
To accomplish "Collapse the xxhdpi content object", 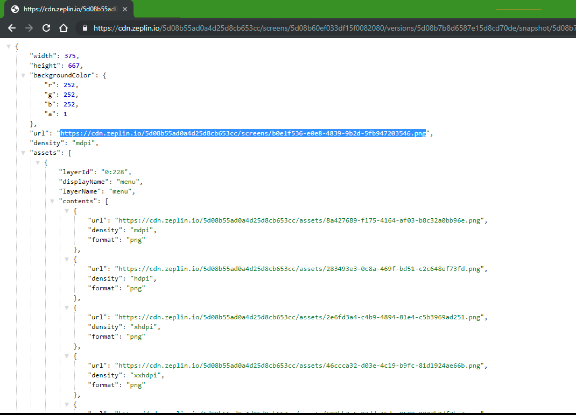I will [67, 356].
